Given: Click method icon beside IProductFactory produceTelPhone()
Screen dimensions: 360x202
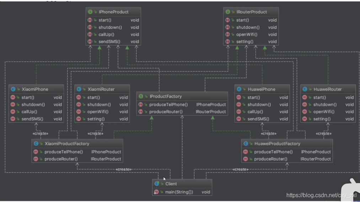Looking at the screenshot, I should click(140, 105).
